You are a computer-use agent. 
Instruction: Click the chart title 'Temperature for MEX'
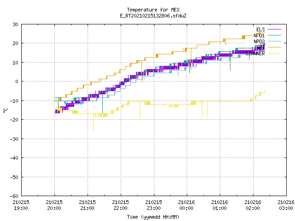(x=153, y=10)
